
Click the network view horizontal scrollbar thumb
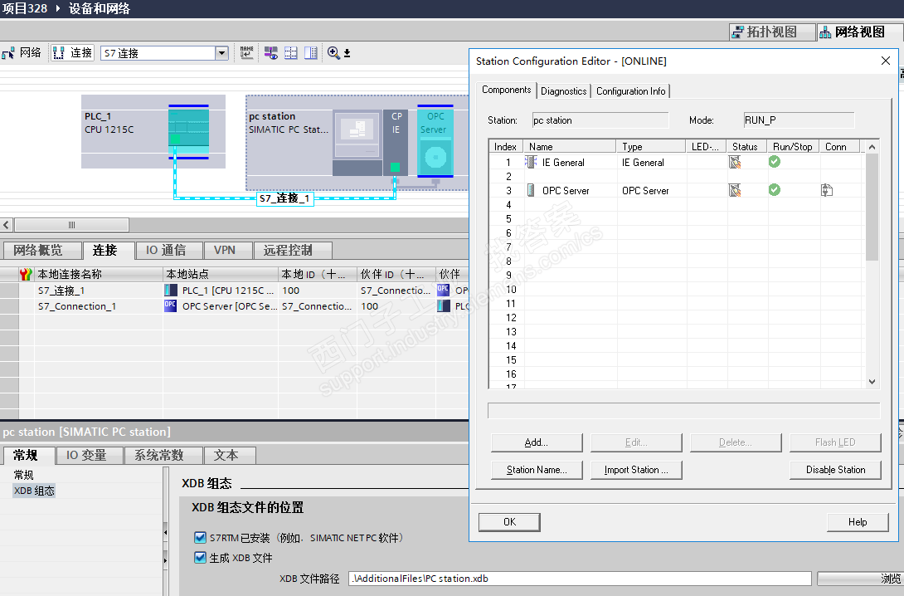pos(71,224)
